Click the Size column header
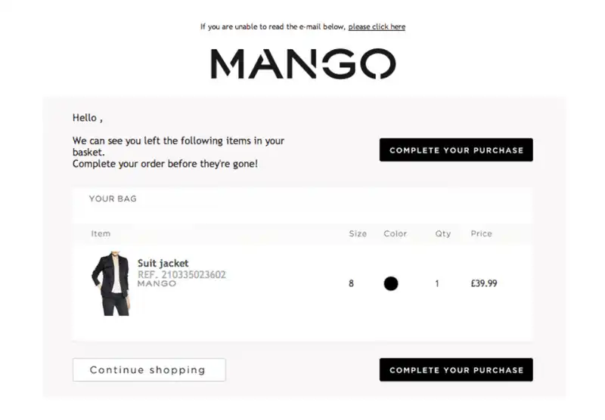605x420 pixels. coord(358,233)
